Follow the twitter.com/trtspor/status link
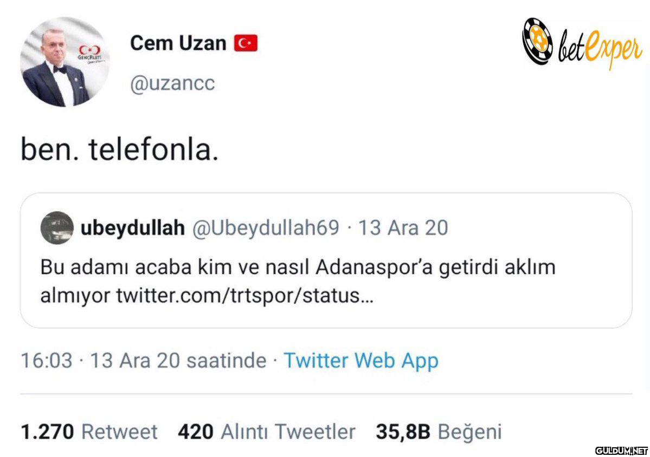The height and width of the screenshot is (457, 650). point(245,296)
